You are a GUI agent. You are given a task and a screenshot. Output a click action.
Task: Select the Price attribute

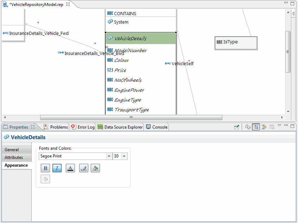(120, 70)
